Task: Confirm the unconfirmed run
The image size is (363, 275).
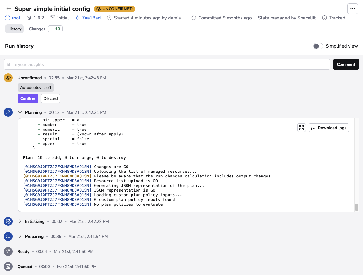Action: click(28, 98)
